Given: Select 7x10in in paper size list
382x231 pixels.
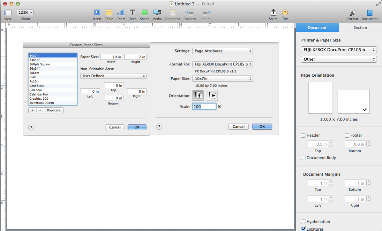Looking at the screenshot, I should click(53, 81).
